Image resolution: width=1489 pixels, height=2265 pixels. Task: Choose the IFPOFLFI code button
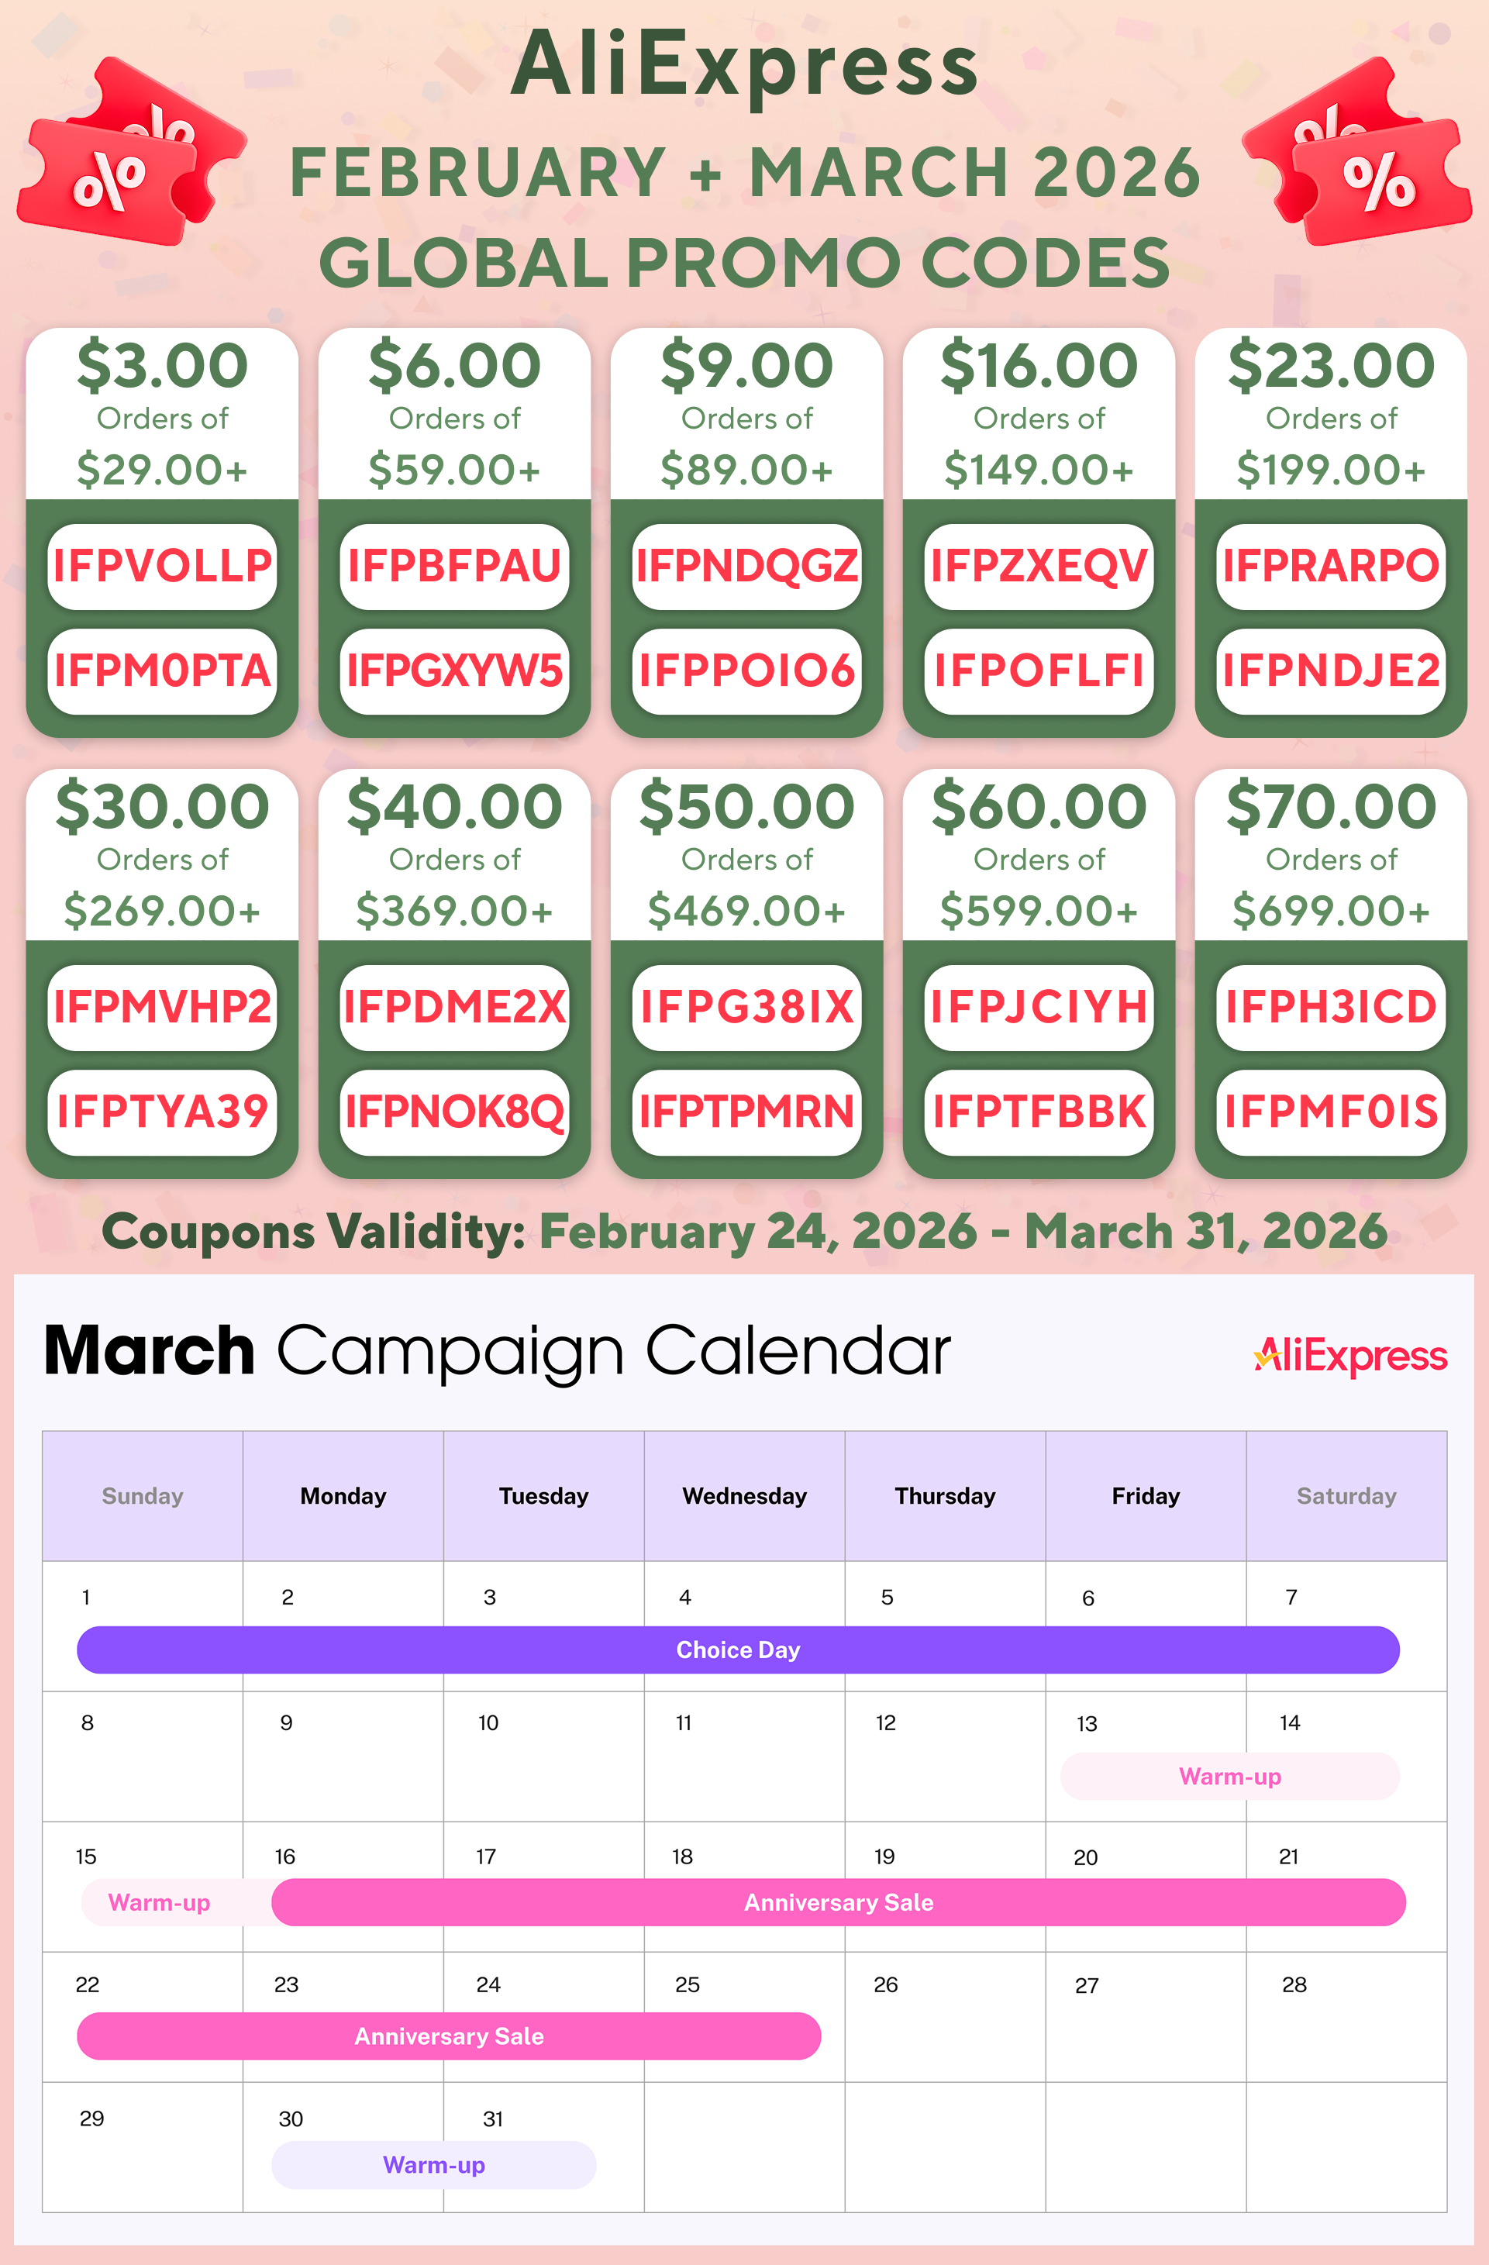tap(1038, 671)
